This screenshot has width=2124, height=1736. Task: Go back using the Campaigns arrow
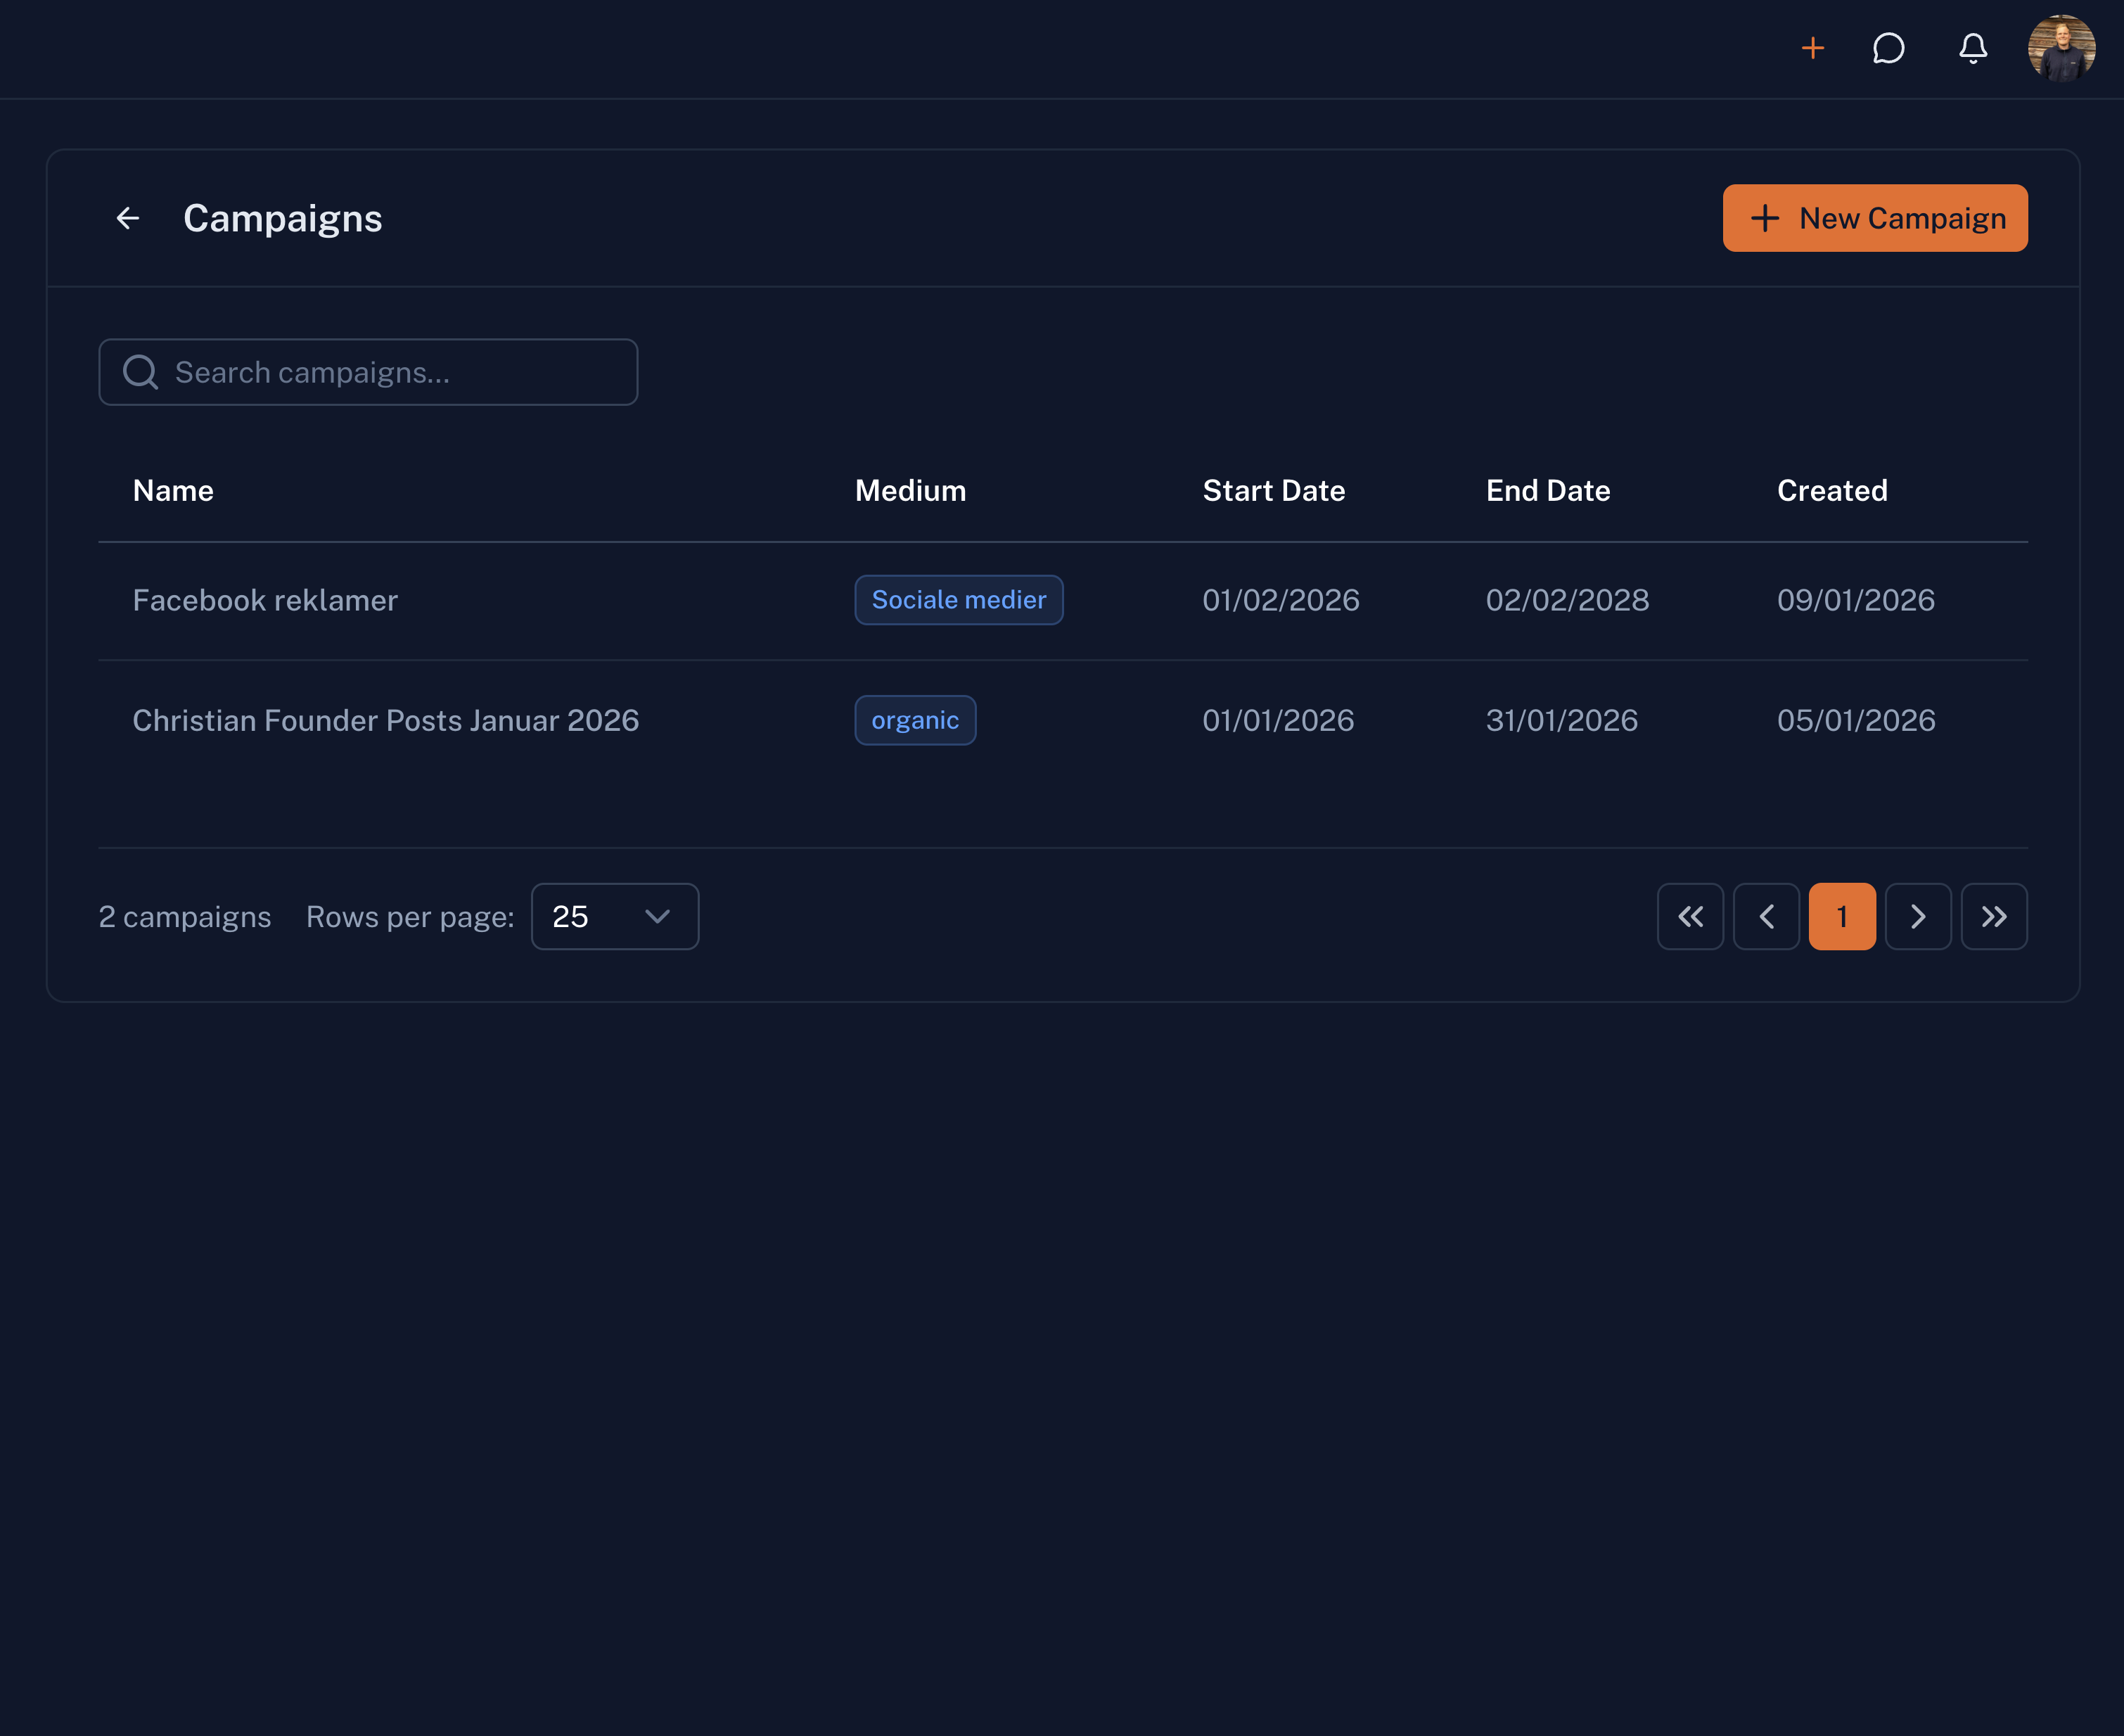tap(128, 218)
